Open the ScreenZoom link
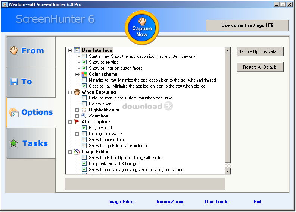This screenshot has height=212, width=296. [x=170, y=202]
